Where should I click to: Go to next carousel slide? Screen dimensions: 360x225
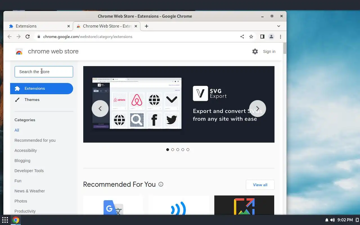click(258, 109)
